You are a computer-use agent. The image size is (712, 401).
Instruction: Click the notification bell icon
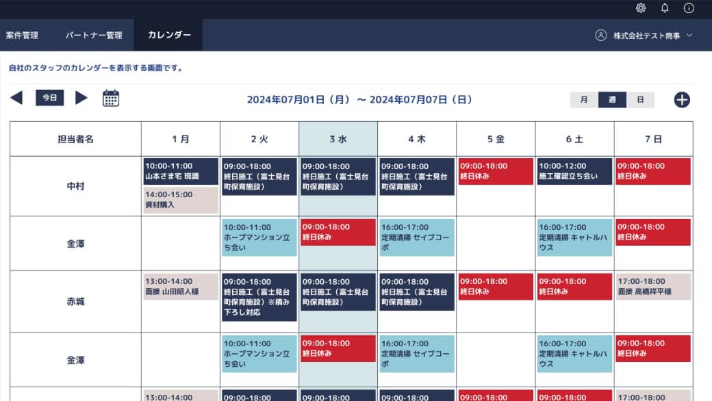click(665, 8)
